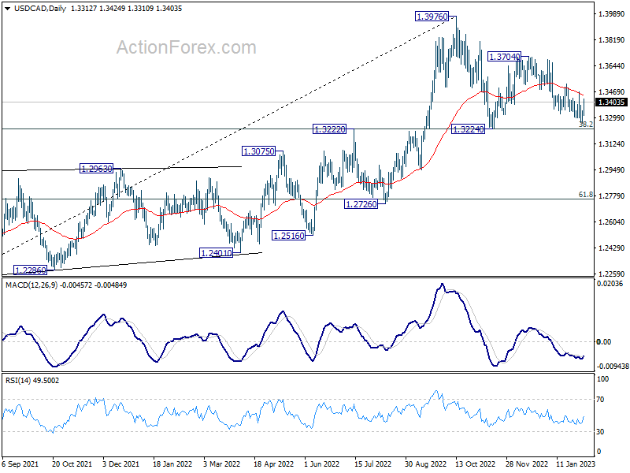Select the 1.37040 price label
630x473 pixels.
tap(505, 57)
